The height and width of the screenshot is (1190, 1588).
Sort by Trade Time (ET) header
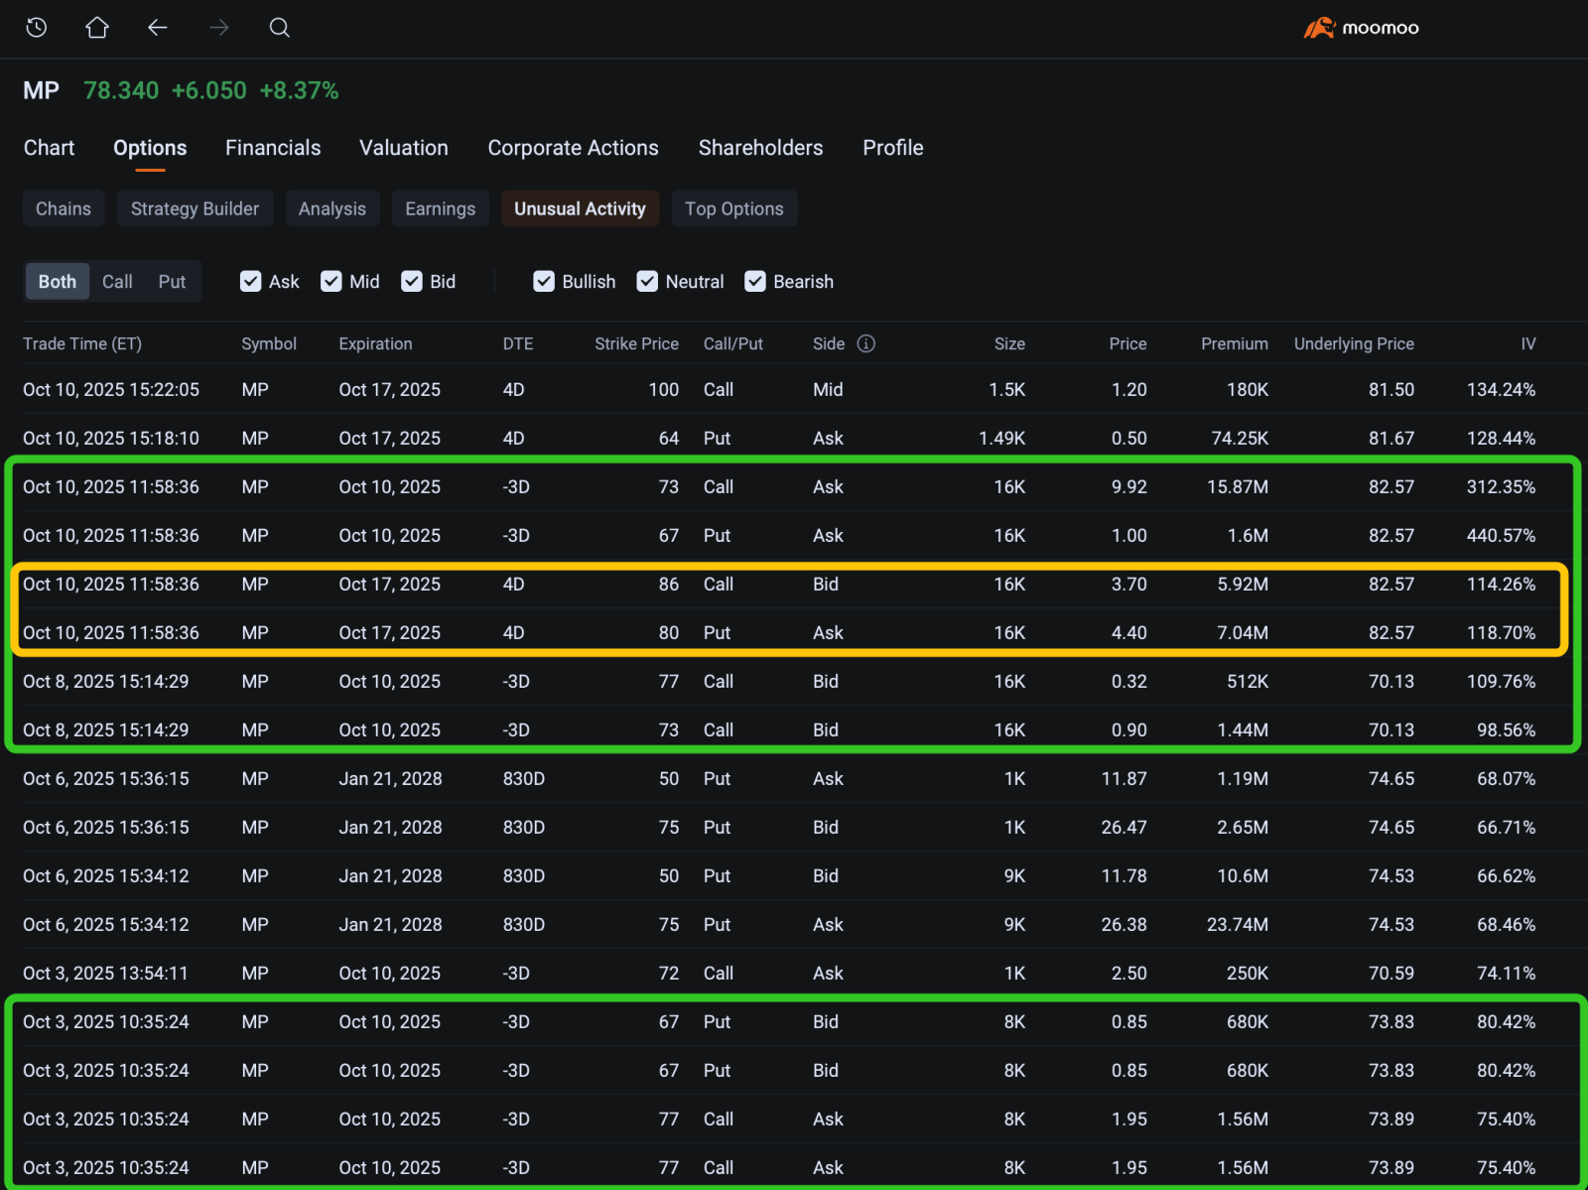point(82,343)
